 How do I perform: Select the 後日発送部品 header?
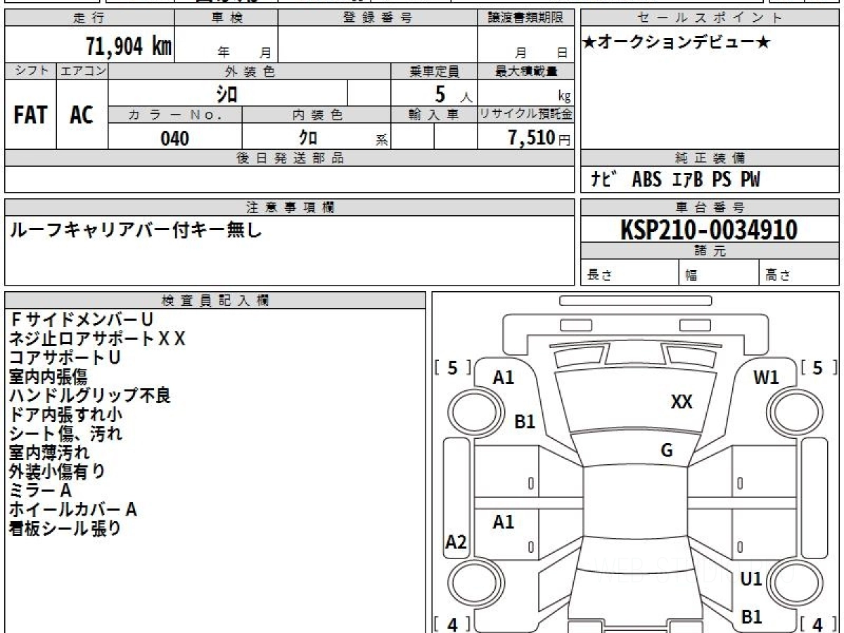coord(289,158)
